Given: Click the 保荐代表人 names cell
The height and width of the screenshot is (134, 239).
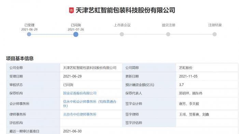Looking at the screenshot, I should tap(207, 93).
